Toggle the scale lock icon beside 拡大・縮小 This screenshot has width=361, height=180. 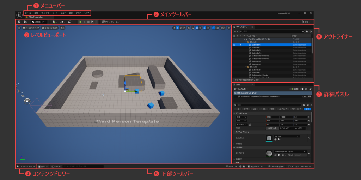(x=250, y=125)
